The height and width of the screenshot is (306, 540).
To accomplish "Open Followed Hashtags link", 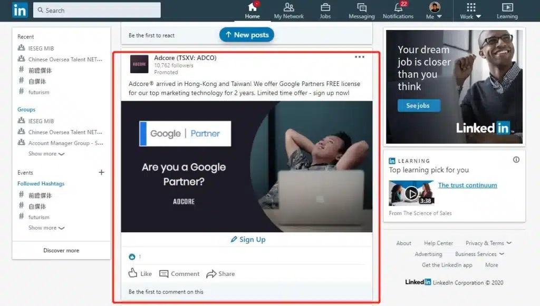I will pyautogui.click(x=41, y=184).
